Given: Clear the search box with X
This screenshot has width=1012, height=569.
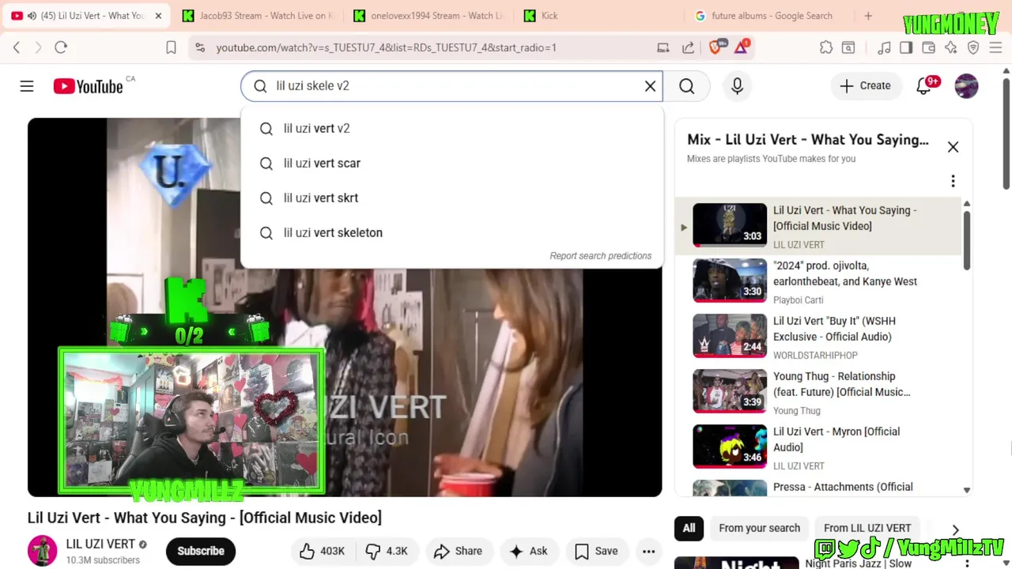Looking at the screenshot, I should point(650,86).
